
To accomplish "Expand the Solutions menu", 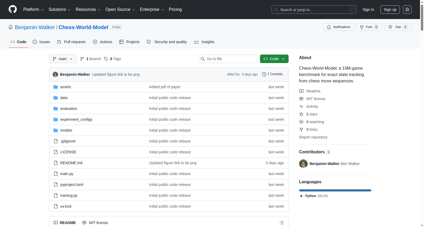I will [60, 10].
